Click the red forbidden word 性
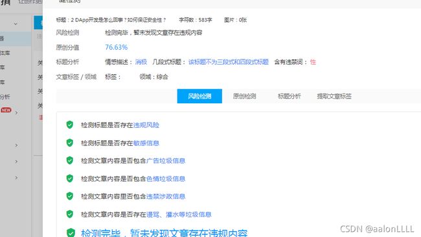 313,62
